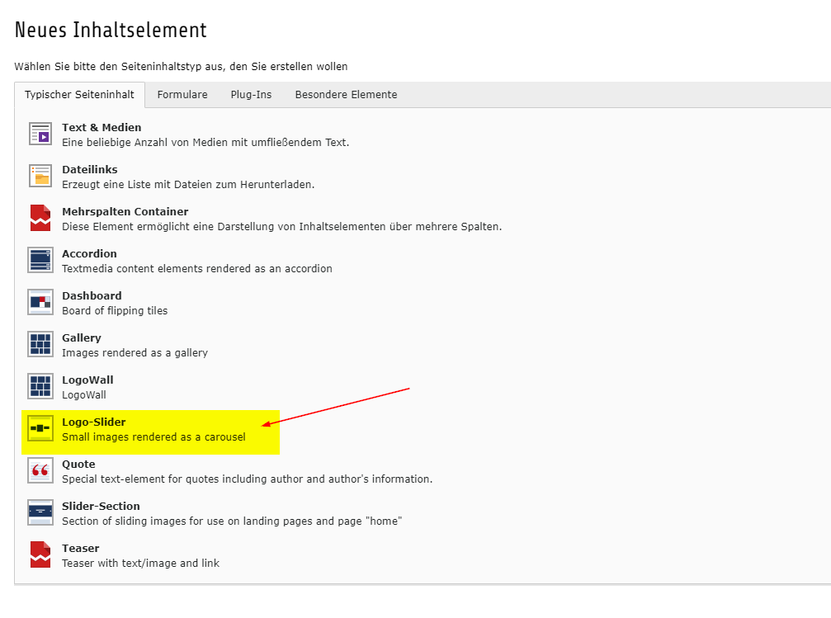This screenshot has width=831, height=618.
Task: Click the red Mehrspalten Container icon
Action: (40, 218)
